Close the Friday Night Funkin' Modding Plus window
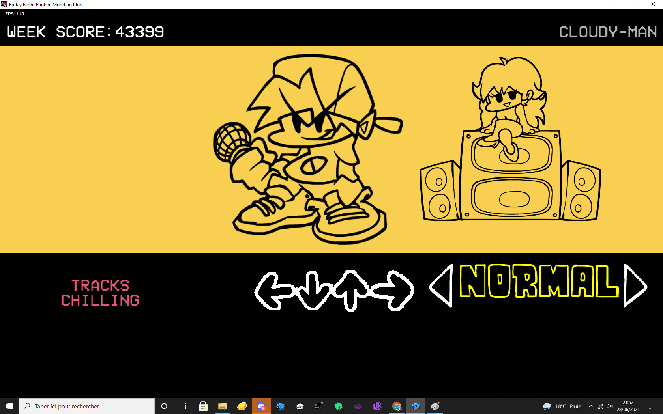Viewport: 663px width, 414px height. (x=653, y=4)
